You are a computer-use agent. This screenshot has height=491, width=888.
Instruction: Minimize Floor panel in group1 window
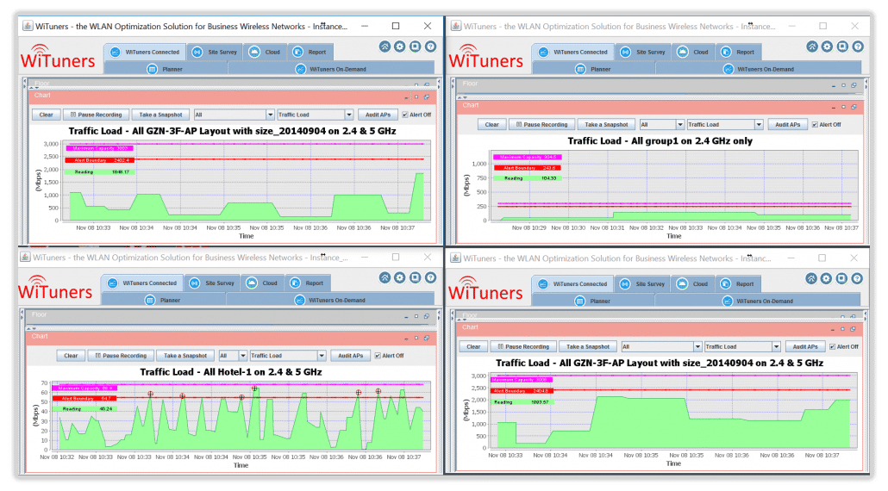[x=834, y=86]
